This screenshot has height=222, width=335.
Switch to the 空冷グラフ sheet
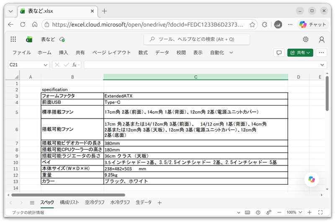[x=95, y=203]
